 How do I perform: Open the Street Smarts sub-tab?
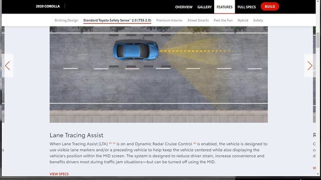[198, 20]
